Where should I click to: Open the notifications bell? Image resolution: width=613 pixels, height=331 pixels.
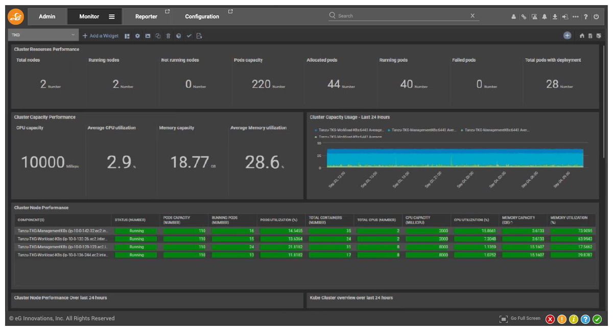click(545, 17)
